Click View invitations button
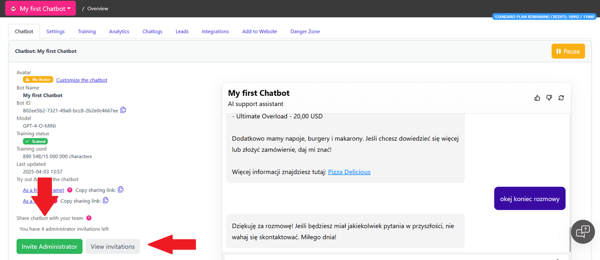Image resolution: width=600 pixels, height=260 pixels. pyautogui.click(x=112, y=247)
